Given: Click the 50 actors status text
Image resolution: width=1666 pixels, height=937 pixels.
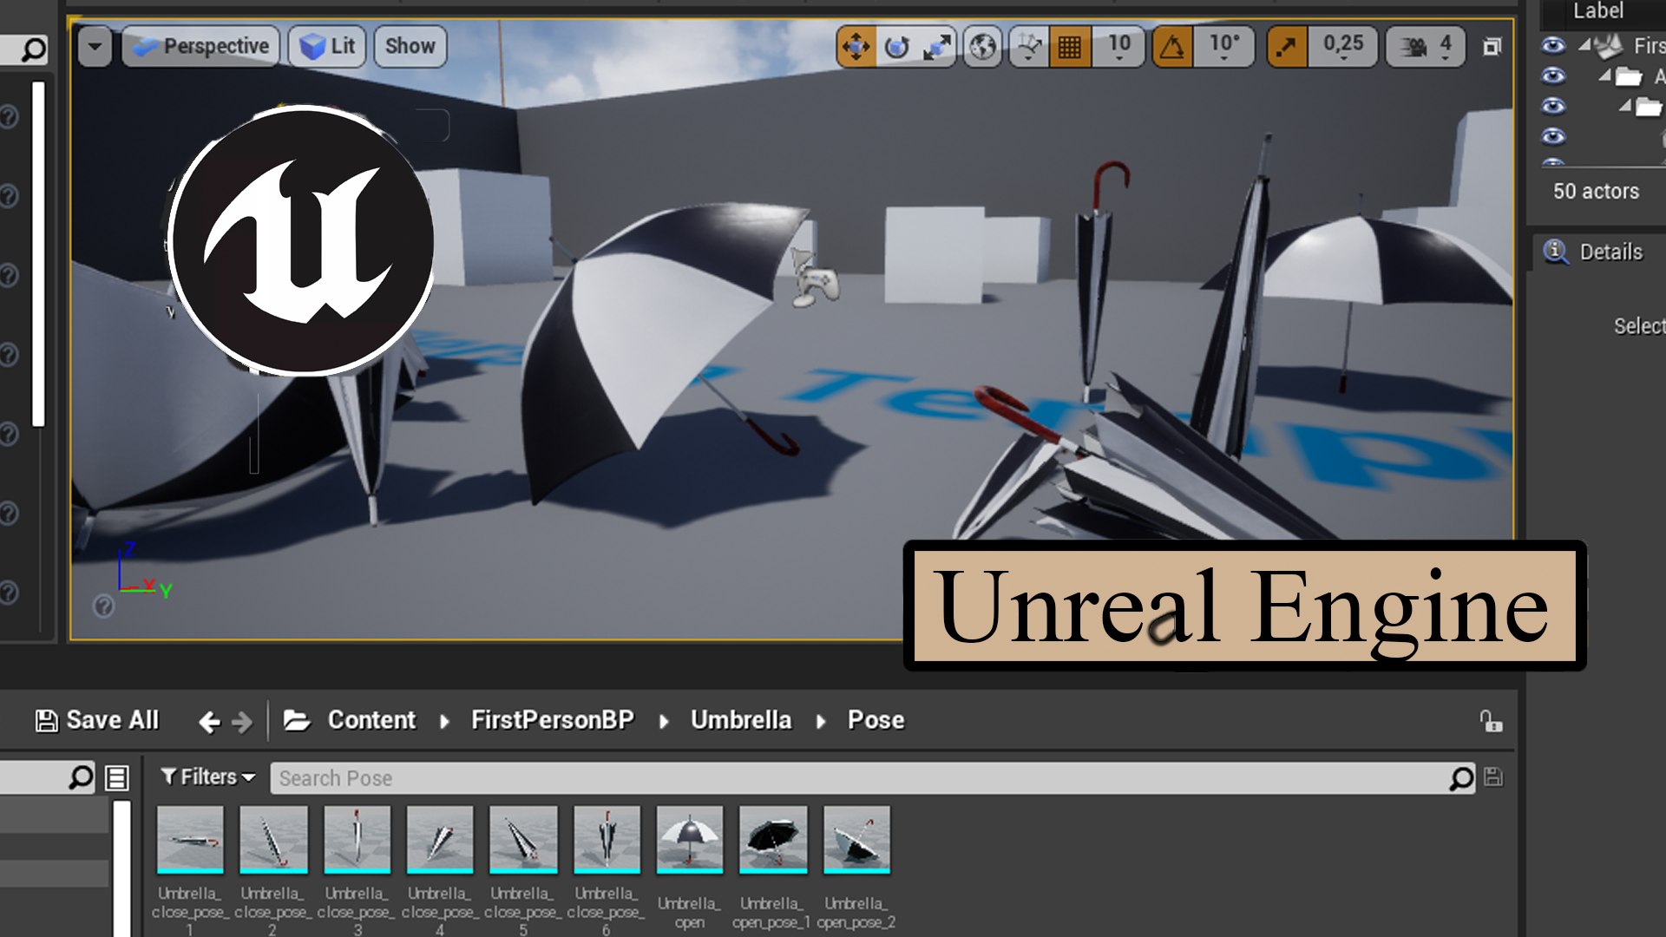Looking at the screenshot, I should click(x=1596, y=191).
